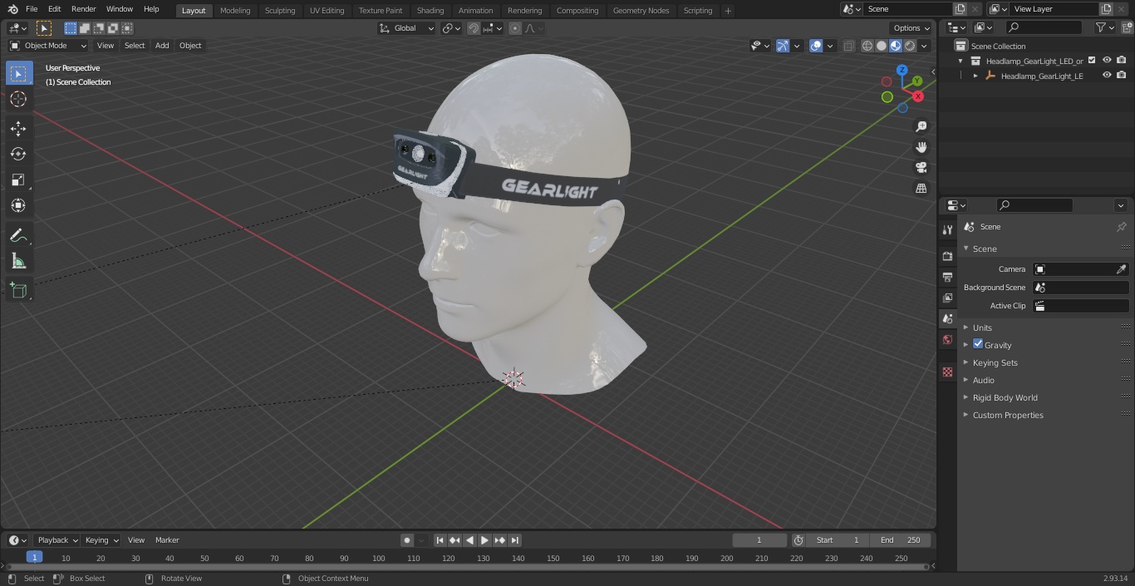Image resolution: width=1135 pixels, height=586 pixels.
Task: Select the Measure tool
Action: pyautogui.click(x=18, y=261)
